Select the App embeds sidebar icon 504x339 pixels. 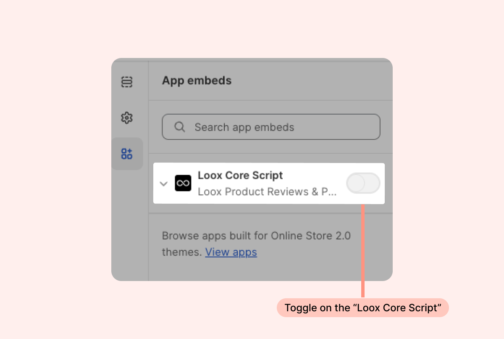coord(127,154)
